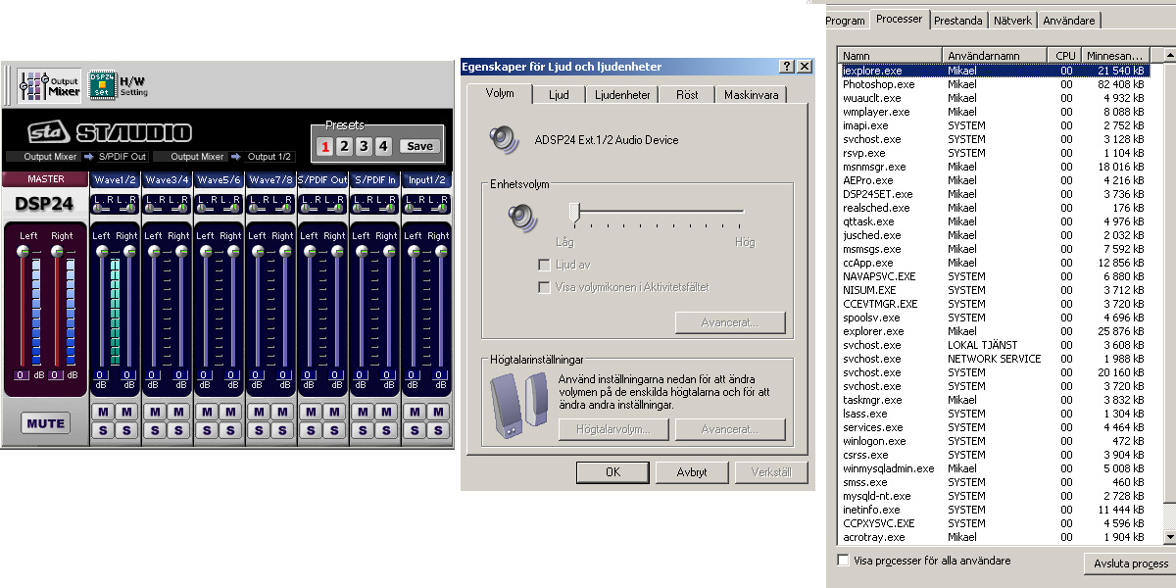The image size is (1176, 588).
Task: Select preset 3 in the mixer
Action: (x=364, y=146)
